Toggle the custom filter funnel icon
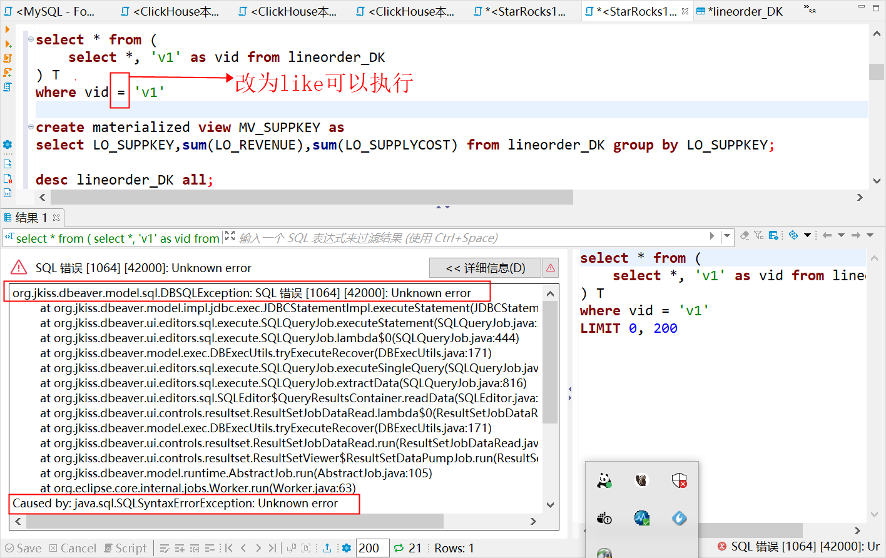The width and height of the screenshot is (886, 558). click(758, 235)
